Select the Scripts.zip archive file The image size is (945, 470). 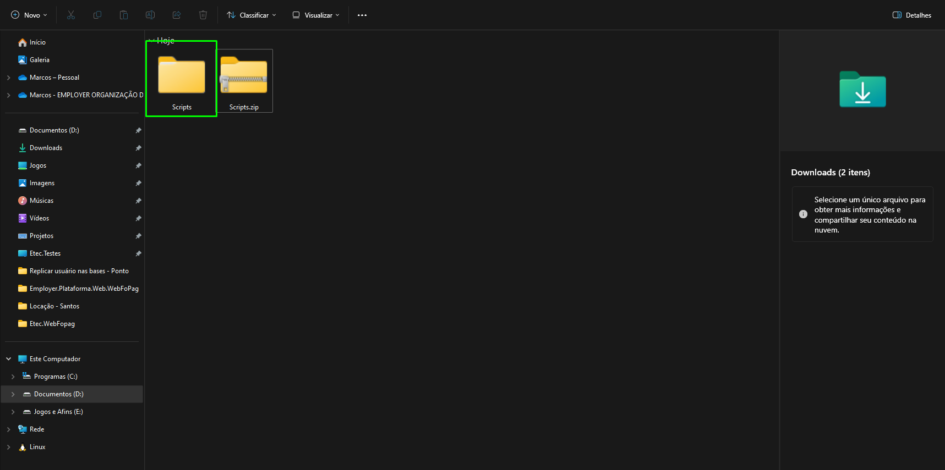point(244,81)
